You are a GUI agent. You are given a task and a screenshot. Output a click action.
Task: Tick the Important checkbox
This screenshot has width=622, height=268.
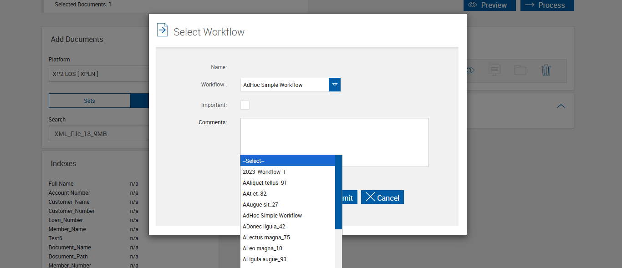click(x=245, y=105)
